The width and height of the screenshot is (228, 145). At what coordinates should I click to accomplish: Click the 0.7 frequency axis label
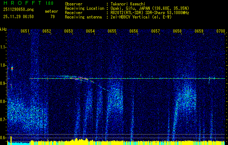[3, 120]
